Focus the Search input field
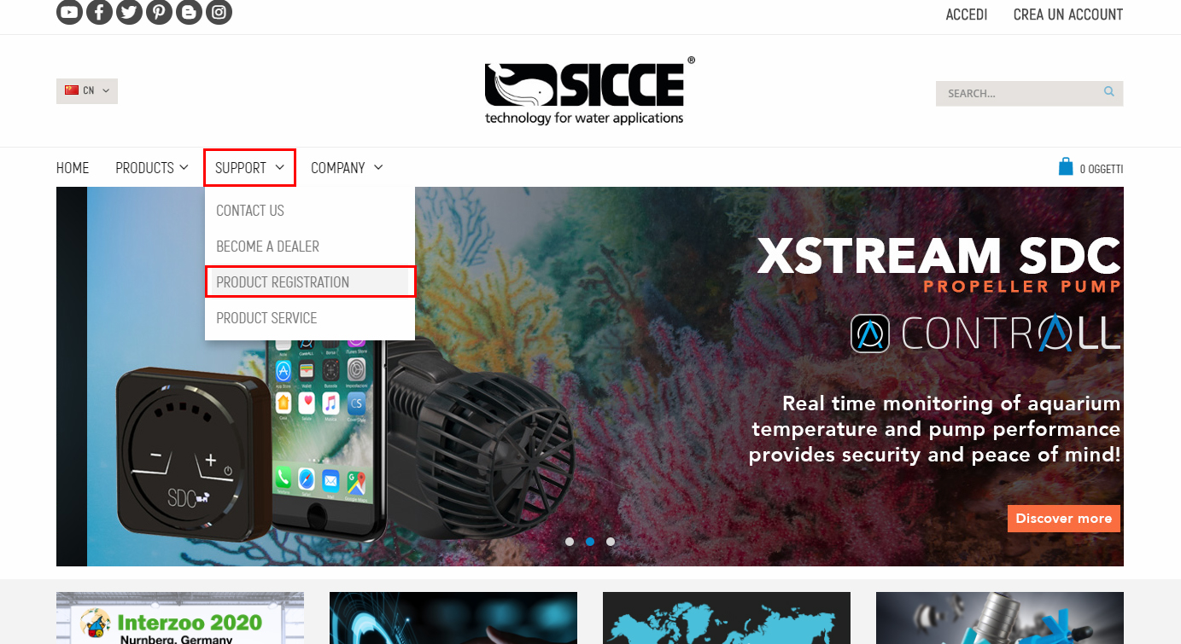The image size is (1181, 644). [1019, 94]
